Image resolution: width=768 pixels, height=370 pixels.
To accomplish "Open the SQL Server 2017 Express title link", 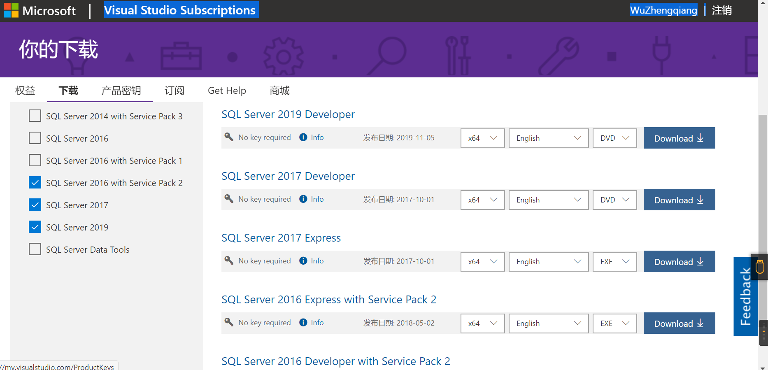I will coord(281,238).
